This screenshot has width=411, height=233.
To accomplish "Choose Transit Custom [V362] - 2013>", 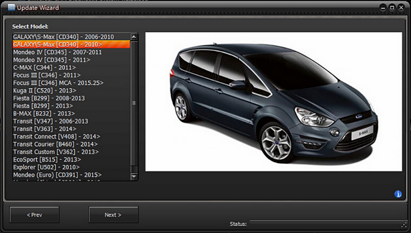I will pyautogui.click(x=71, y=152).
